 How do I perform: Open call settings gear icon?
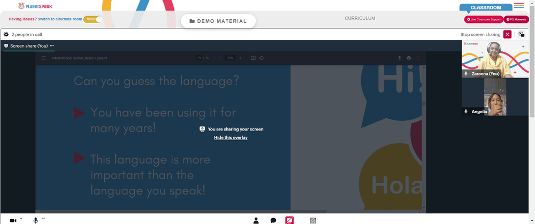pyautogui.click(x=6, y=34)
